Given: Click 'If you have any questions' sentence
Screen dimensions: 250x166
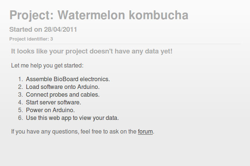Looking at the screenshot, I should pos(74,132).
